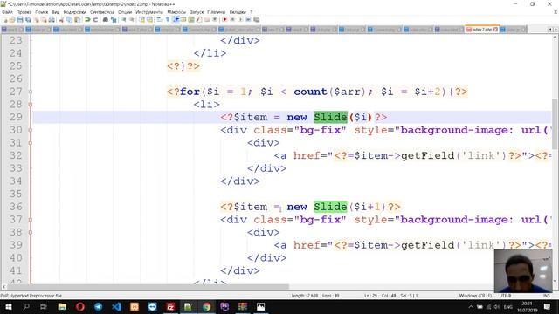Play back recorded macro icon
The height and width of the screenshot is (314, 559).
tap(240, 19)
